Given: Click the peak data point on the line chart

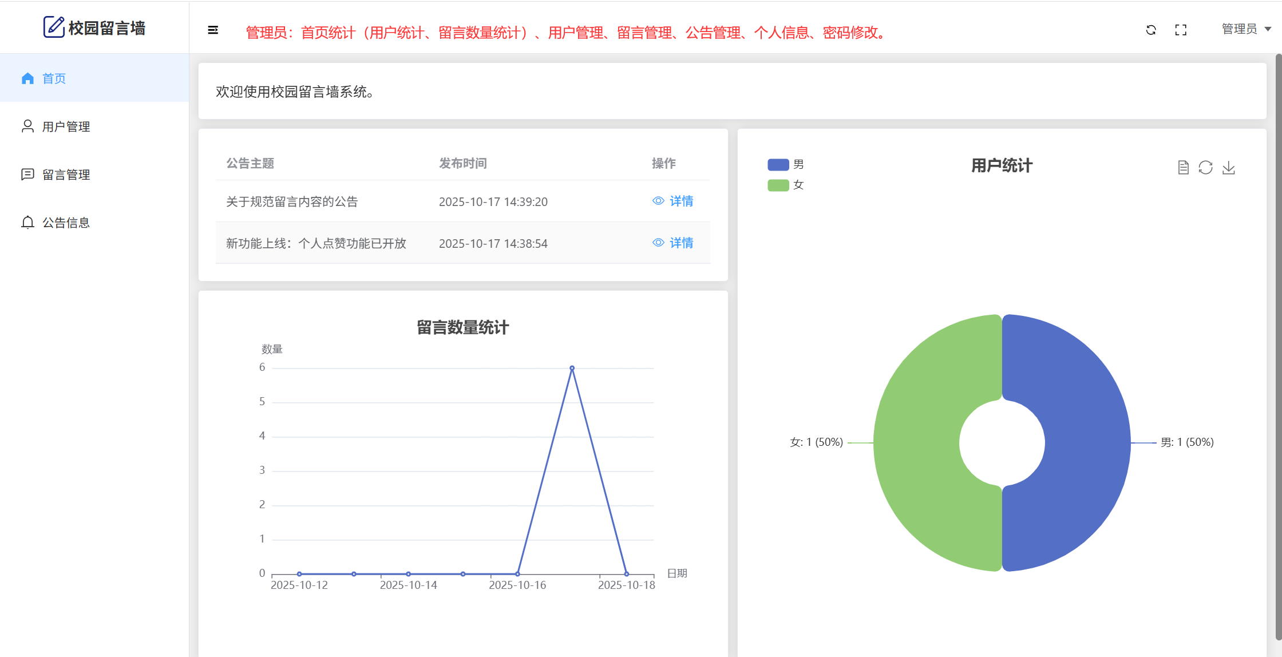Looking at the screenshot, I should (572, 368).
